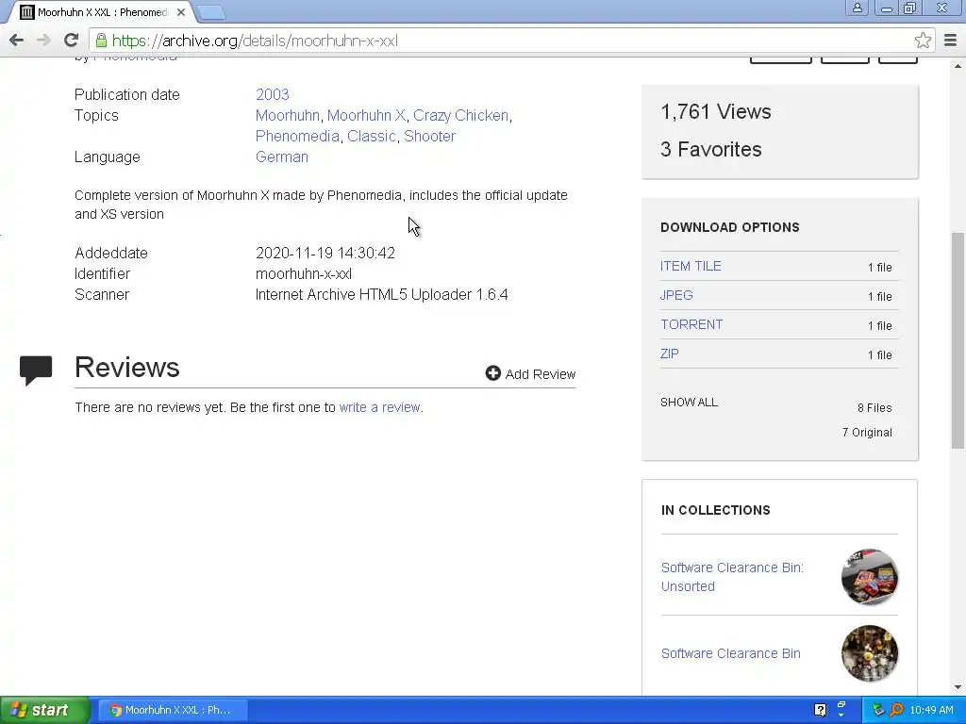Select the Moorhuhn X XXL taskbar button
Viewport: 966px width, 724px height.
pyautogui.click(x=174, y=710)
